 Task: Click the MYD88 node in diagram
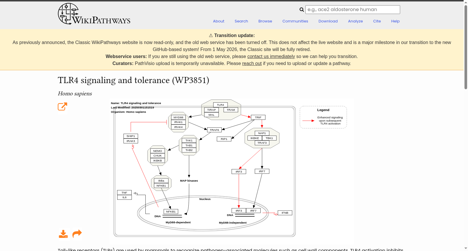[x=178, y=117]
